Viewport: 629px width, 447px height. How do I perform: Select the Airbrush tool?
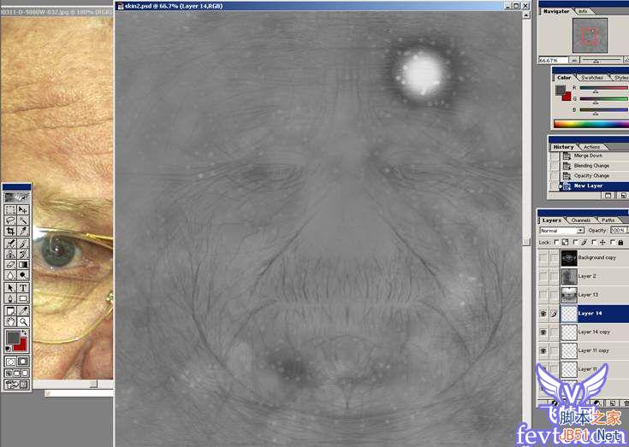10,244
